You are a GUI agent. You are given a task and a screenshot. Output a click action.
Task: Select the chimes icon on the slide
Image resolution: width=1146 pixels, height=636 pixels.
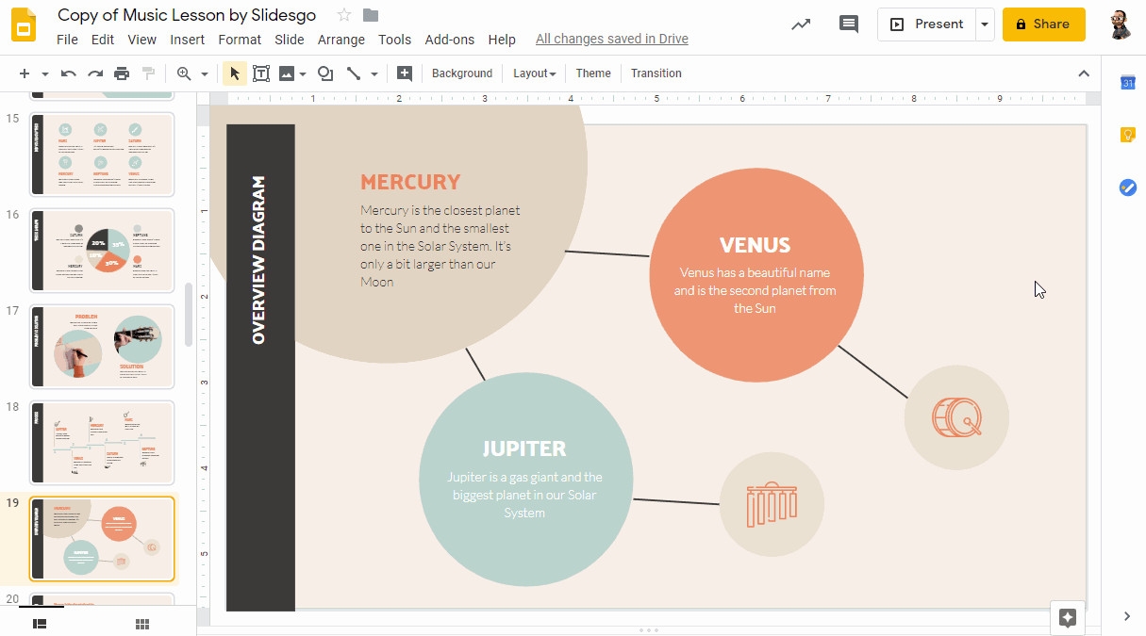[772, 504]
